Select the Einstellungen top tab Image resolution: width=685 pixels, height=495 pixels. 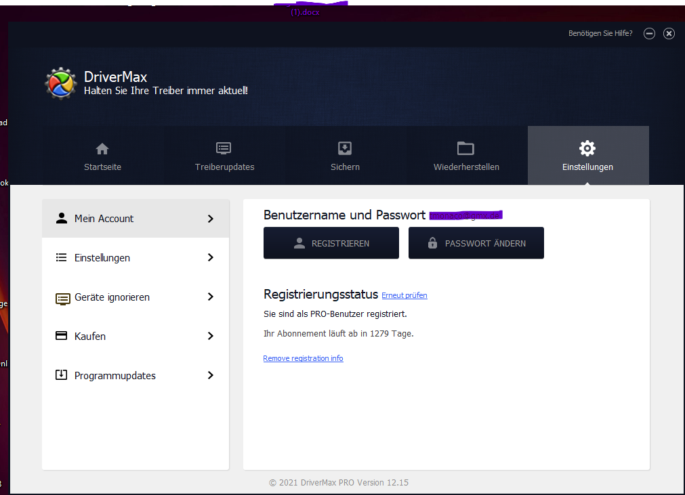[588, 156]
